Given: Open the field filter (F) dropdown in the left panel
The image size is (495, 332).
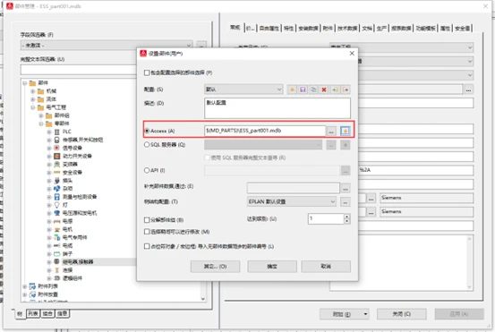Looking at the screenshot, I should [x=107, y=45].
